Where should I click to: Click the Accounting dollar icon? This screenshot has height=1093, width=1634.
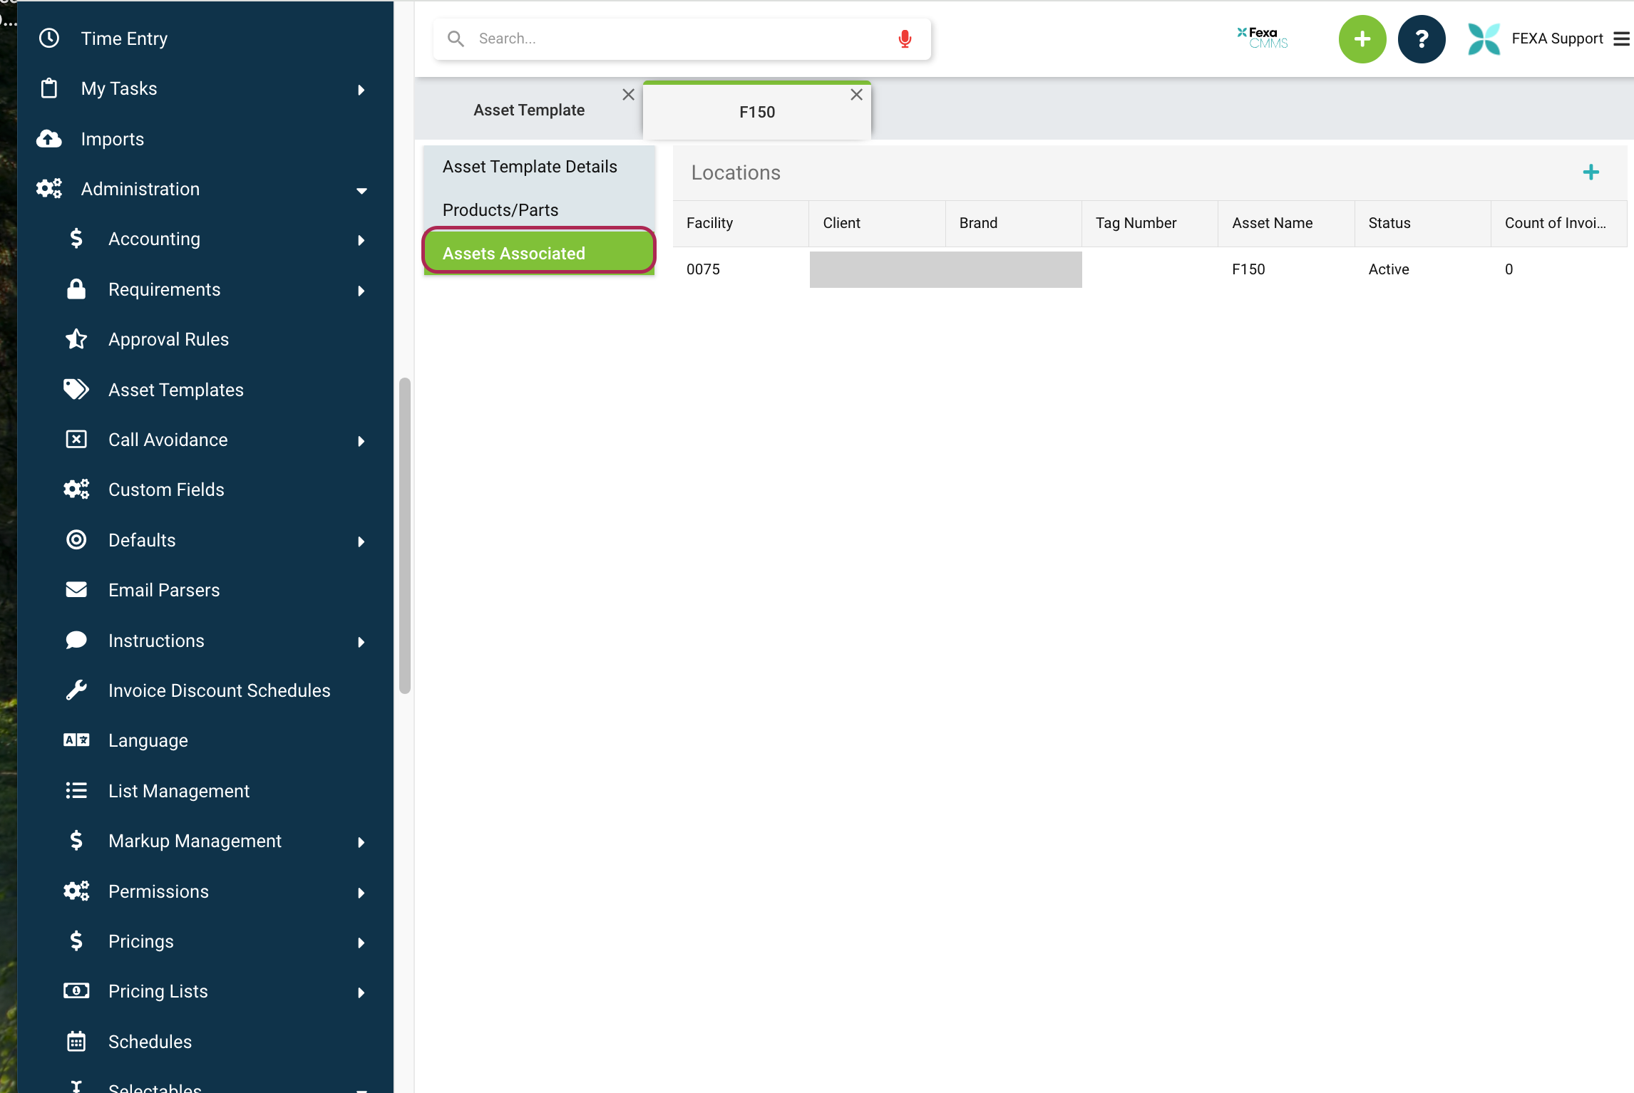click(76, 239)
